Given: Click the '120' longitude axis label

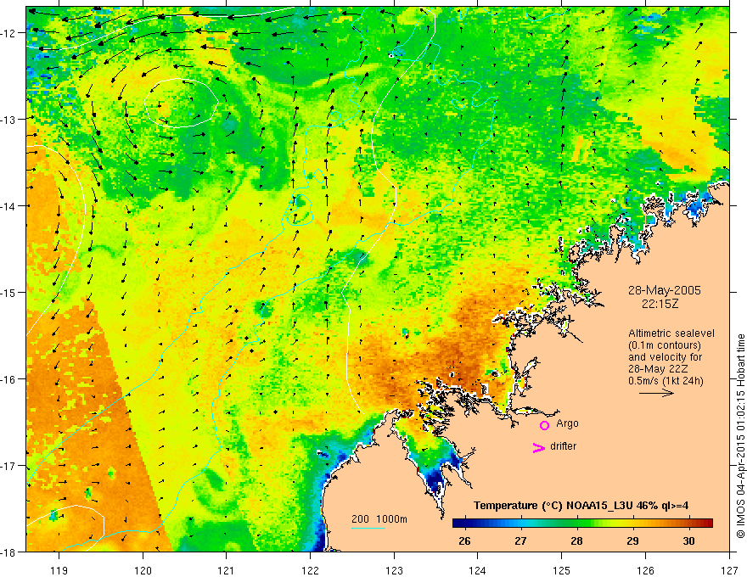Looking at the screenshot, I should [x=143, y=570].
